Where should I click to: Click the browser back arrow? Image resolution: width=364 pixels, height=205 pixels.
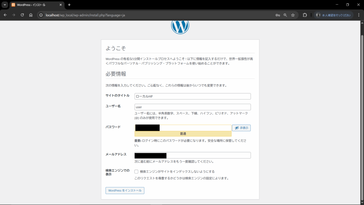click(x=5, y=15)
